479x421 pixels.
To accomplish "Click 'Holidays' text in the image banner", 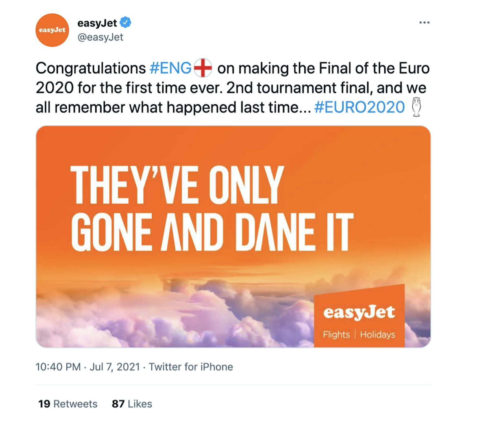I will click(x=377, y=334).
